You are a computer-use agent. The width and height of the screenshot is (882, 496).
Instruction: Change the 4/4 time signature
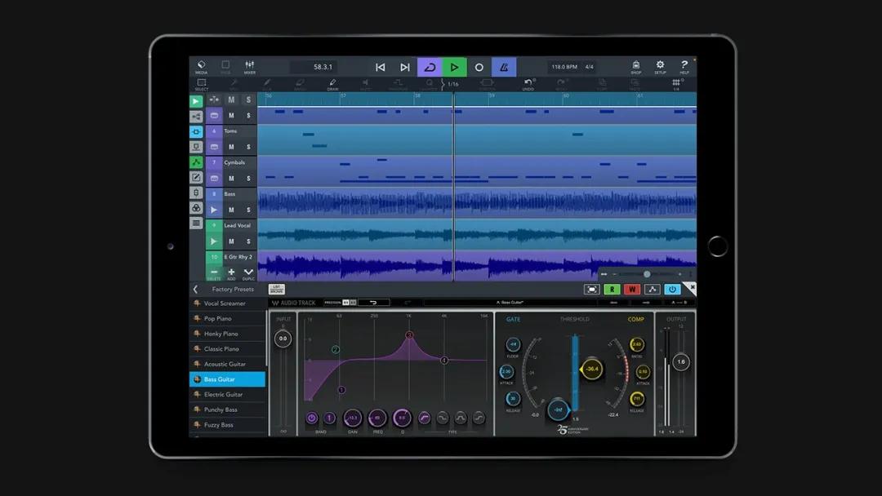point(589,67)
